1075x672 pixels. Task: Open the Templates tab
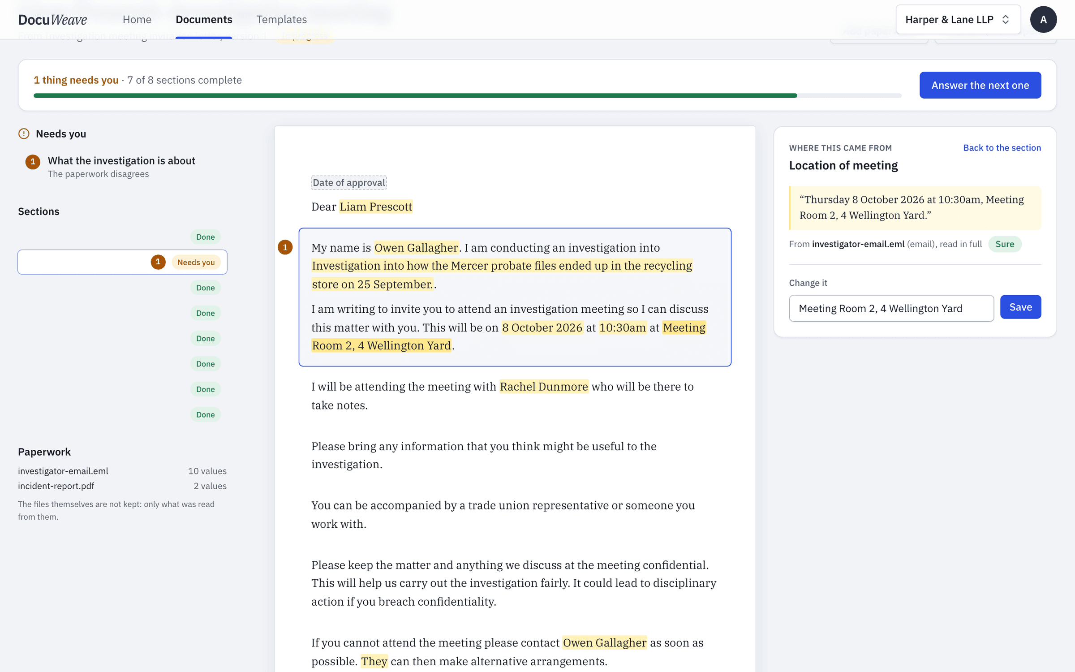click(x=281, y=19)
